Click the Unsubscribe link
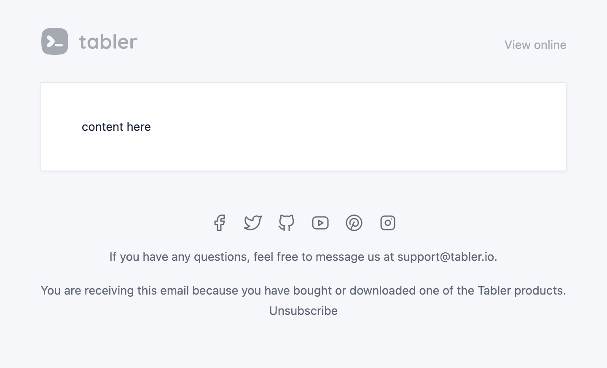The height and width of the screenshot is (368, 607). click(303, 311)
